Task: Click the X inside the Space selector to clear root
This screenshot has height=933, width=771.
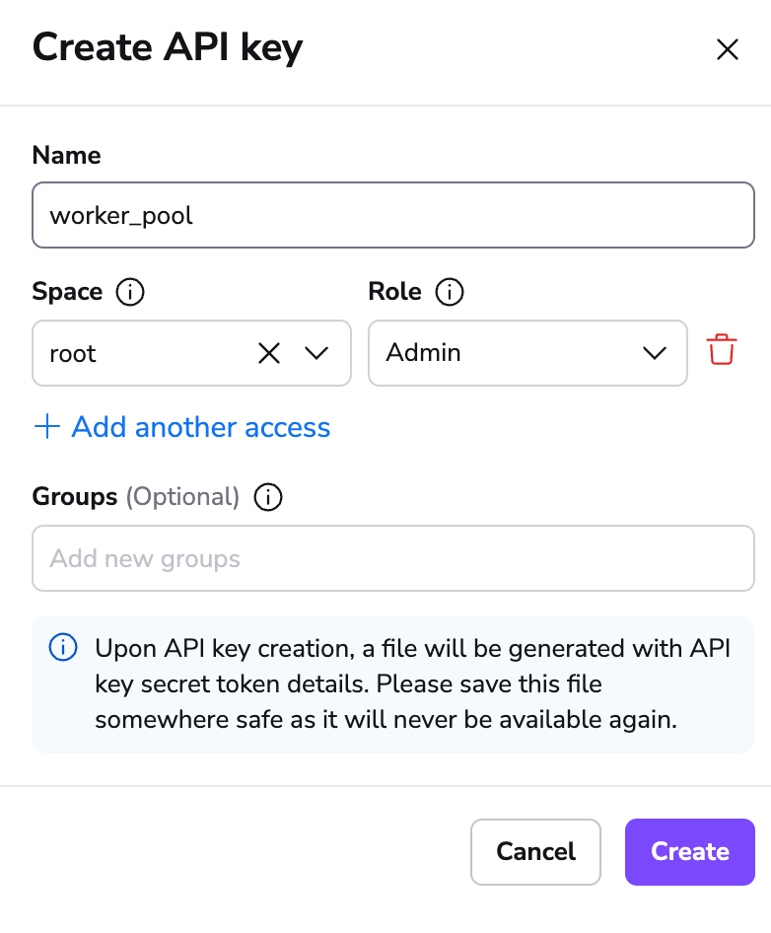Action: point(269,353)
